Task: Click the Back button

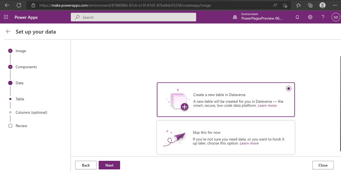Action: click(86, 165)
